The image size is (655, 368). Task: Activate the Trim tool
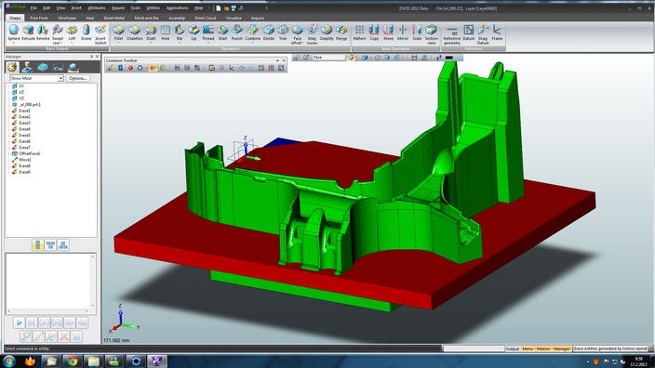tap(283, 33)
